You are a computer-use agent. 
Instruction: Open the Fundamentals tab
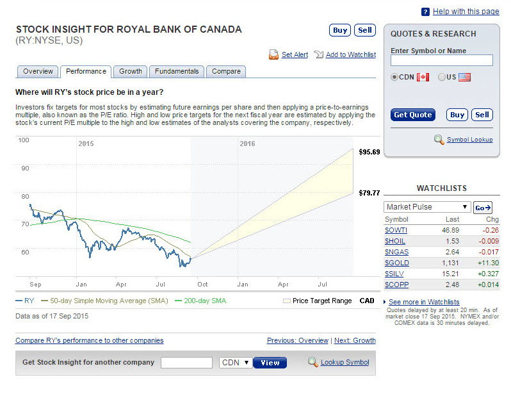pos(177,71)
